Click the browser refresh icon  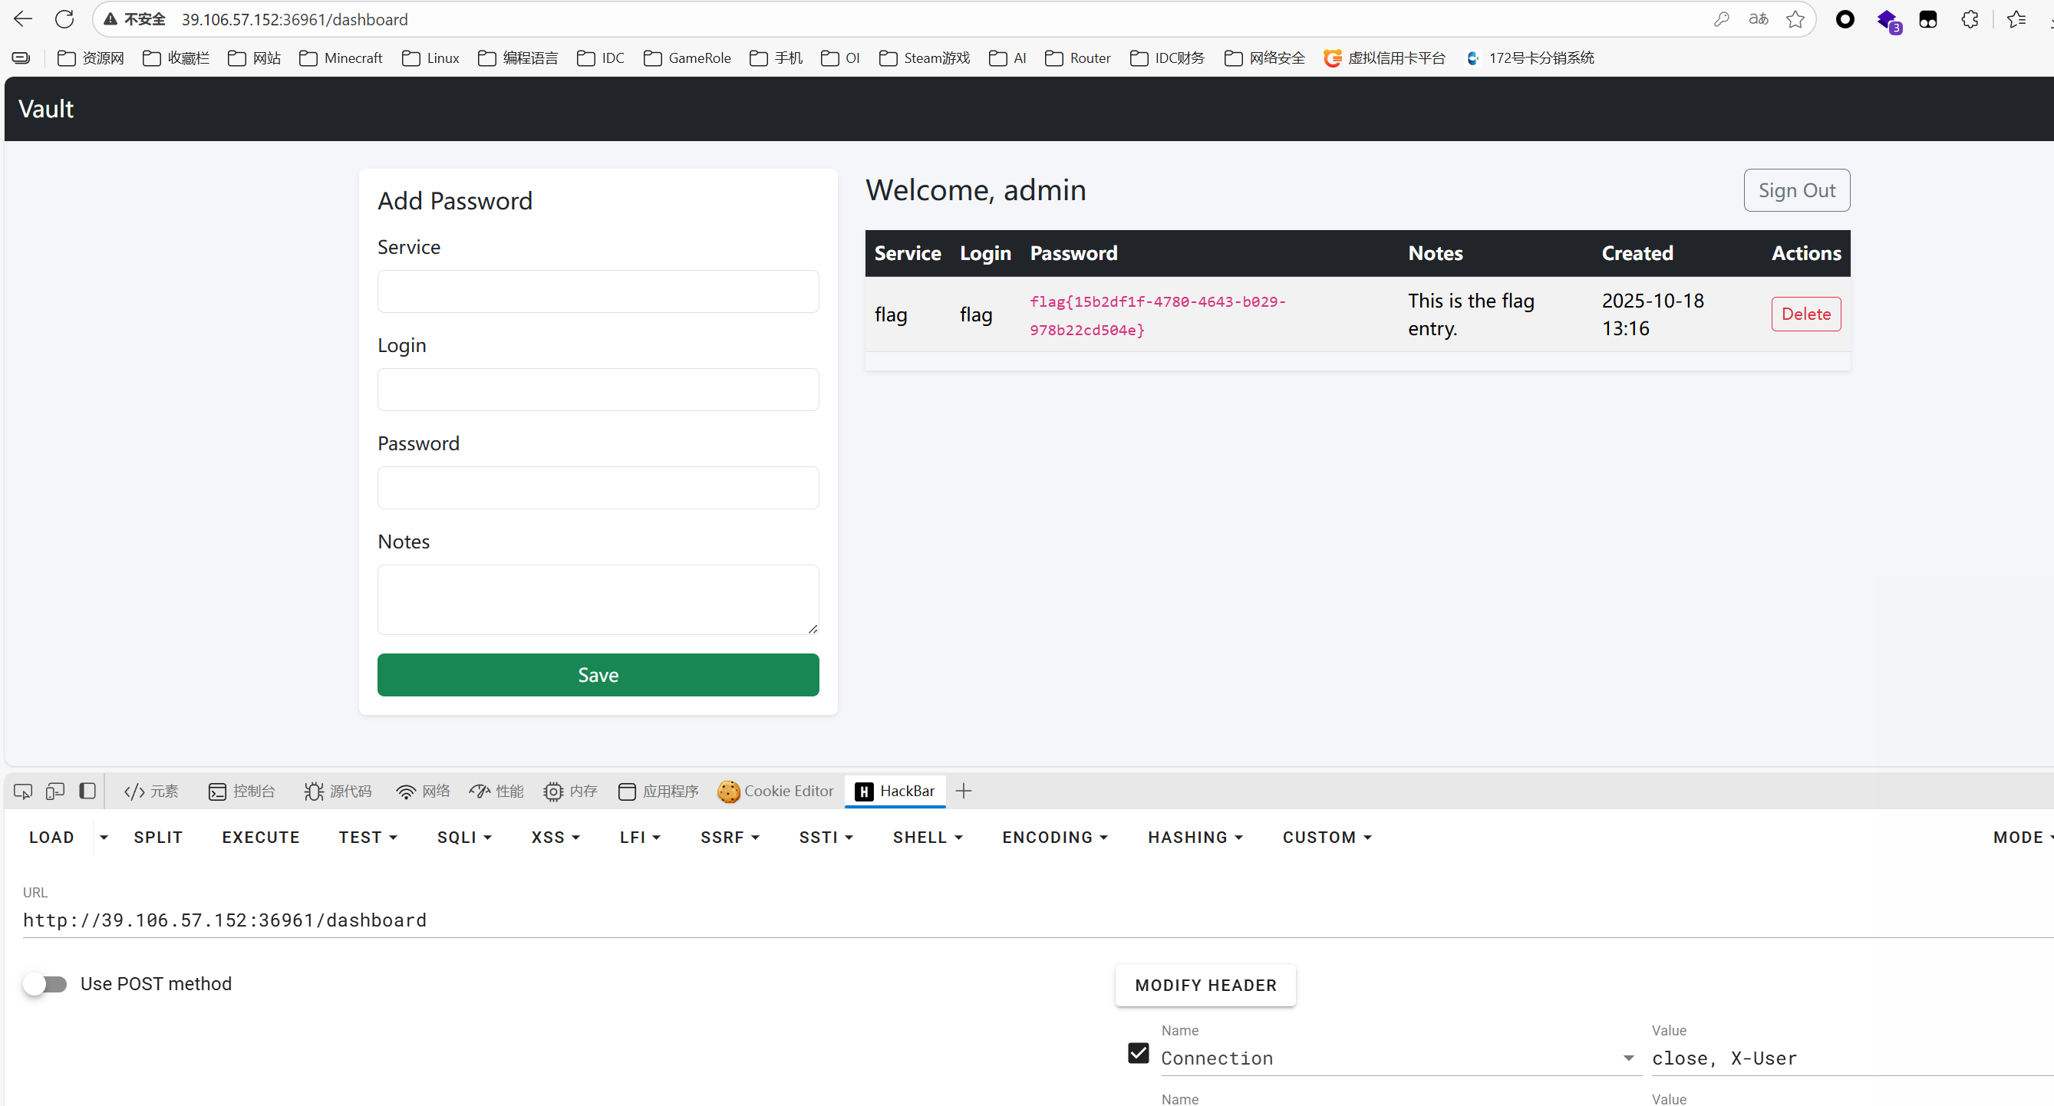(x=64, y=19)
